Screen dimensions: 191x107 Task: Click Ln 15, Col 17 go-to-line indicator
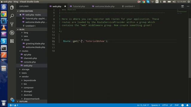tap(143, 105)
